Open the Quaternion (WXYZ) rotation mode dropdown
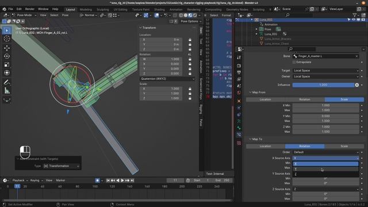The image size is (368, 207). [x=167, y=79]
